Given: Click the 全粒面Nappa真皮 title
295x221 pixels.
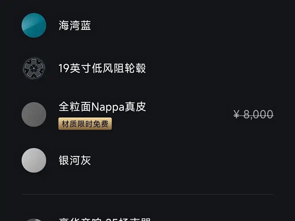Looking at the screenshot, I should point(102,107).
